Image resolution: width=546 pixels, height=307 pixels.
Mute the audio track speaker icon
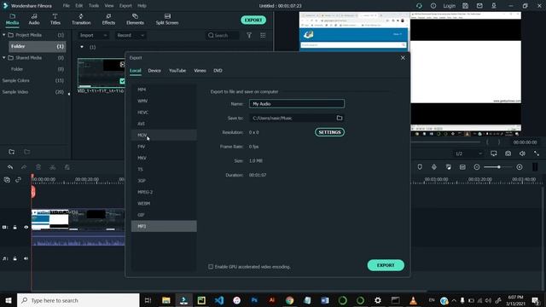point(26,258)
